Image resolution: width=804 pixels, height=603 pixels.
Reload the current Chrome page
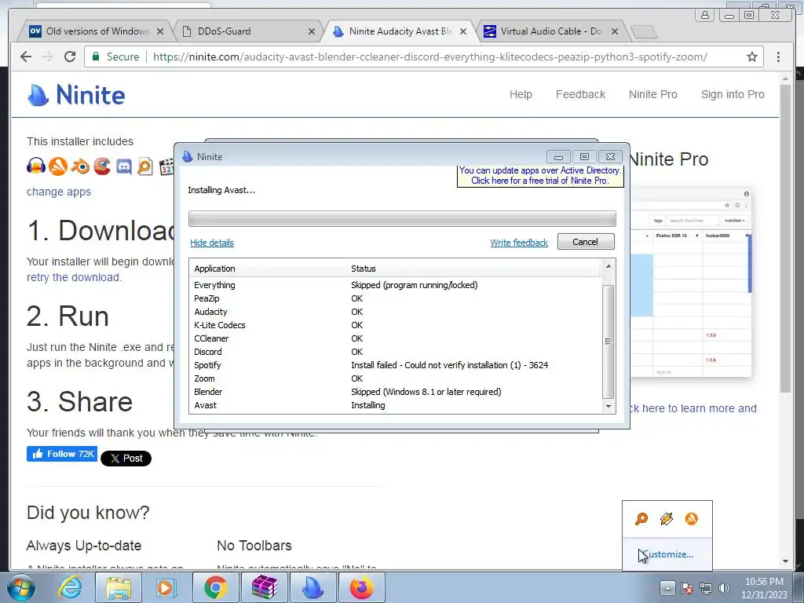(x=70, y=57)
